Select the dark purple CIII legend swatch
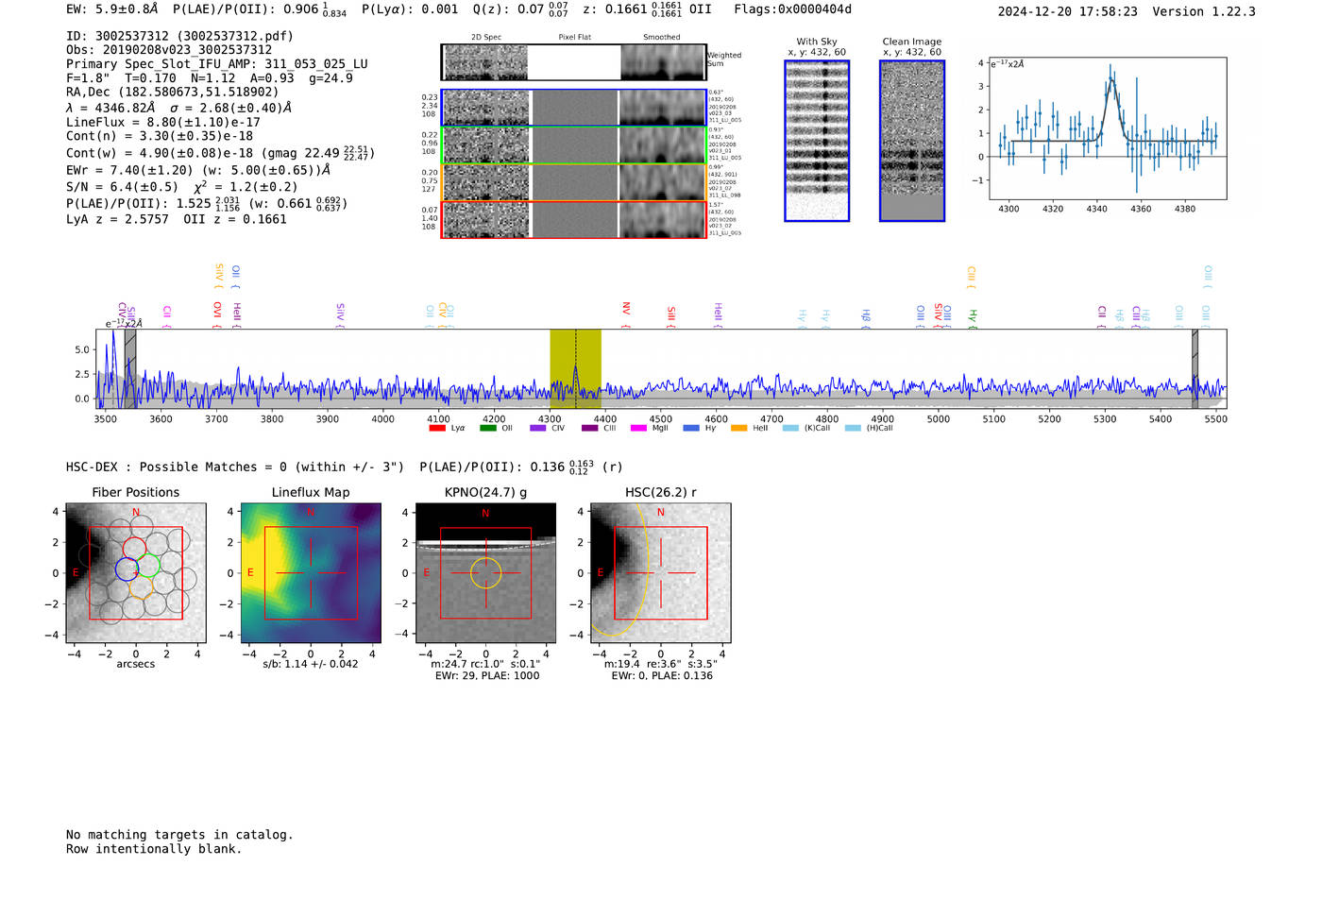The height and width of the screenshot is (900, 1322). (x=590, y=429)
